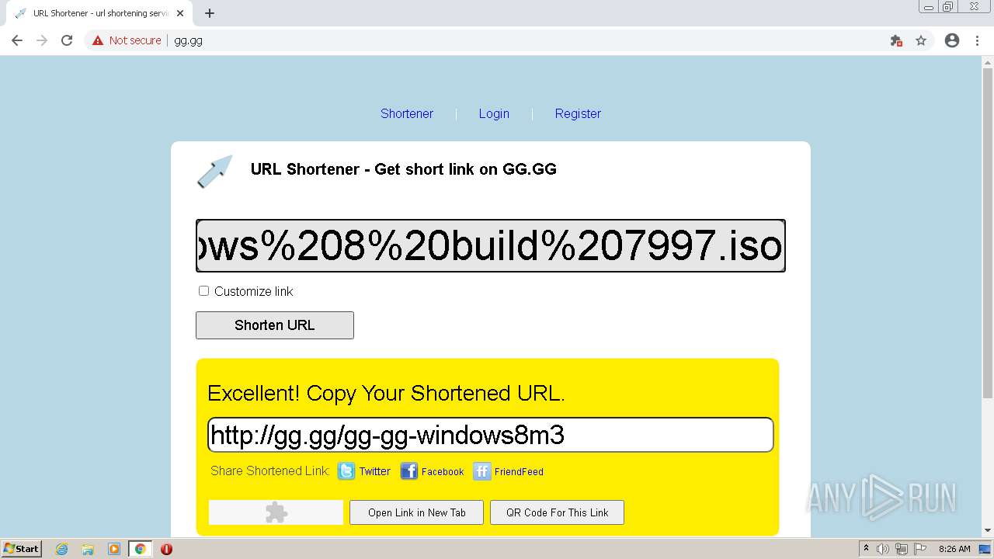Viewport: 994px width, 559px height.
Task: Open Chrome's three-dot menu
Action: click(977, 40)
